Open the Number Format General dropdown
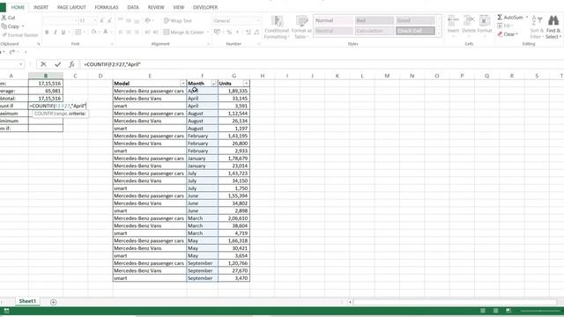 tap(257, 21)
